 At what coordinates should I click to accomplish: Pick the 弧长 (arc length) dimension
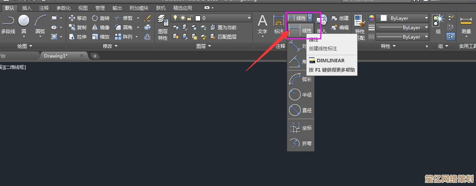(300, 79)
